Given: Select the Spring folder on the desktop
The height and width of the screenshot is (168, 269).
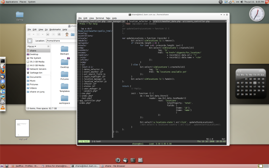Looking at the screenshot, I should 20,16.
